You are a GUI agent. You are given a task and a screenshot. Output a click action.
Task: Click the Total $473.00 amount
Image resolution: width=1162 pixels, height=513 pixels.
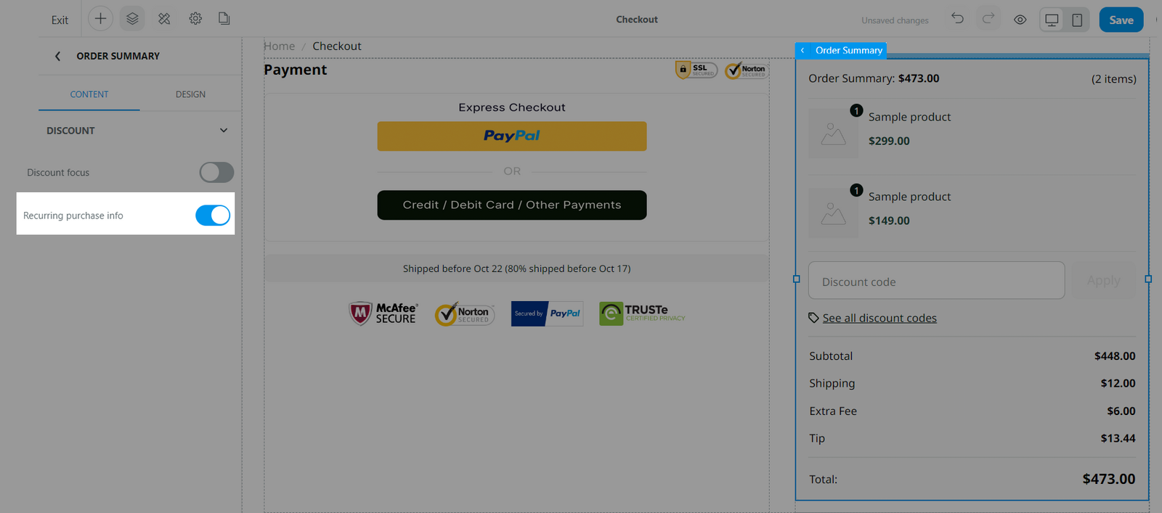pyautogui.click(x=1109, y=479)
